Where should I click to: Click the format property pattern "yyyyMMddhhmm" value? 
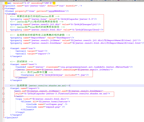(57, 11)
